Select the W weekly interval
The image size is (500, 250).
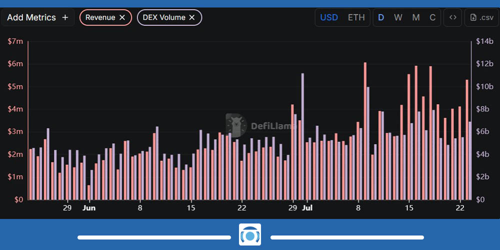point(398,17)
